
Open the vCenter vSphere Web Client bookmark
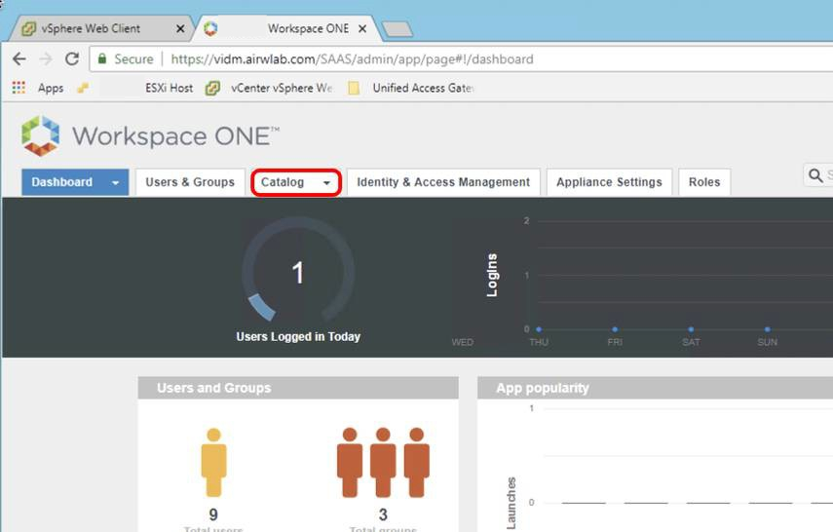coord(271,88)
